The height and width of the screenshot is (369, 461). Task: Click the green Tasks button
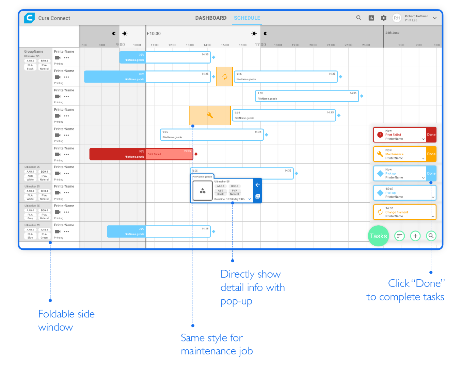click(x=378, y=236)
